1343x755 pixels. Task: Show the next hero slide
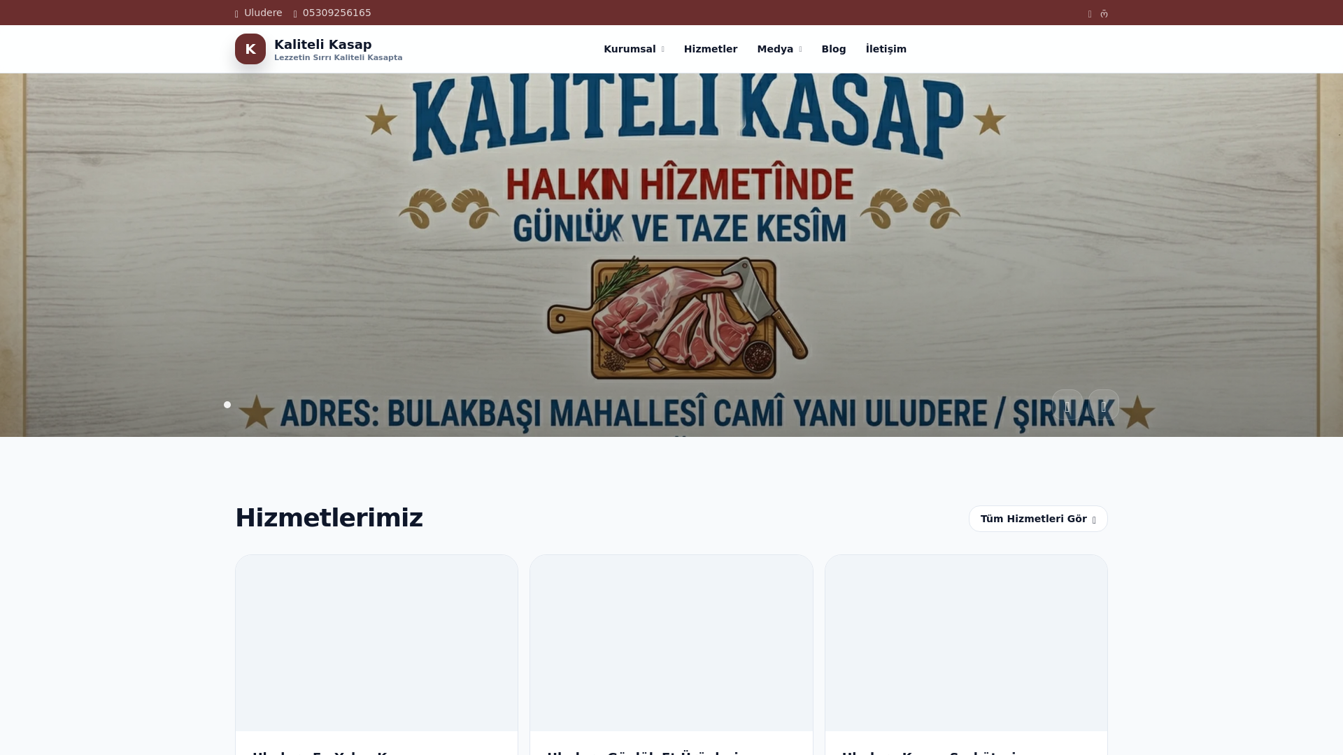(1104, 405)
